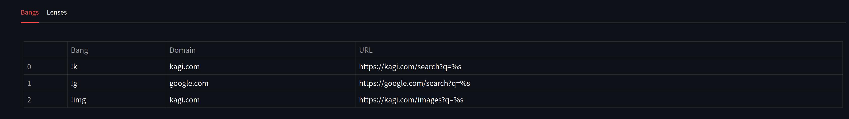Select the Bangs tab
The width and height of the screenshot is (849, 119).
(30, 13)
